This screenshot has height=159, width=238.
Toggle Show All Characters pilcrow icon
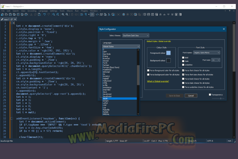click(x=86, y=15)
